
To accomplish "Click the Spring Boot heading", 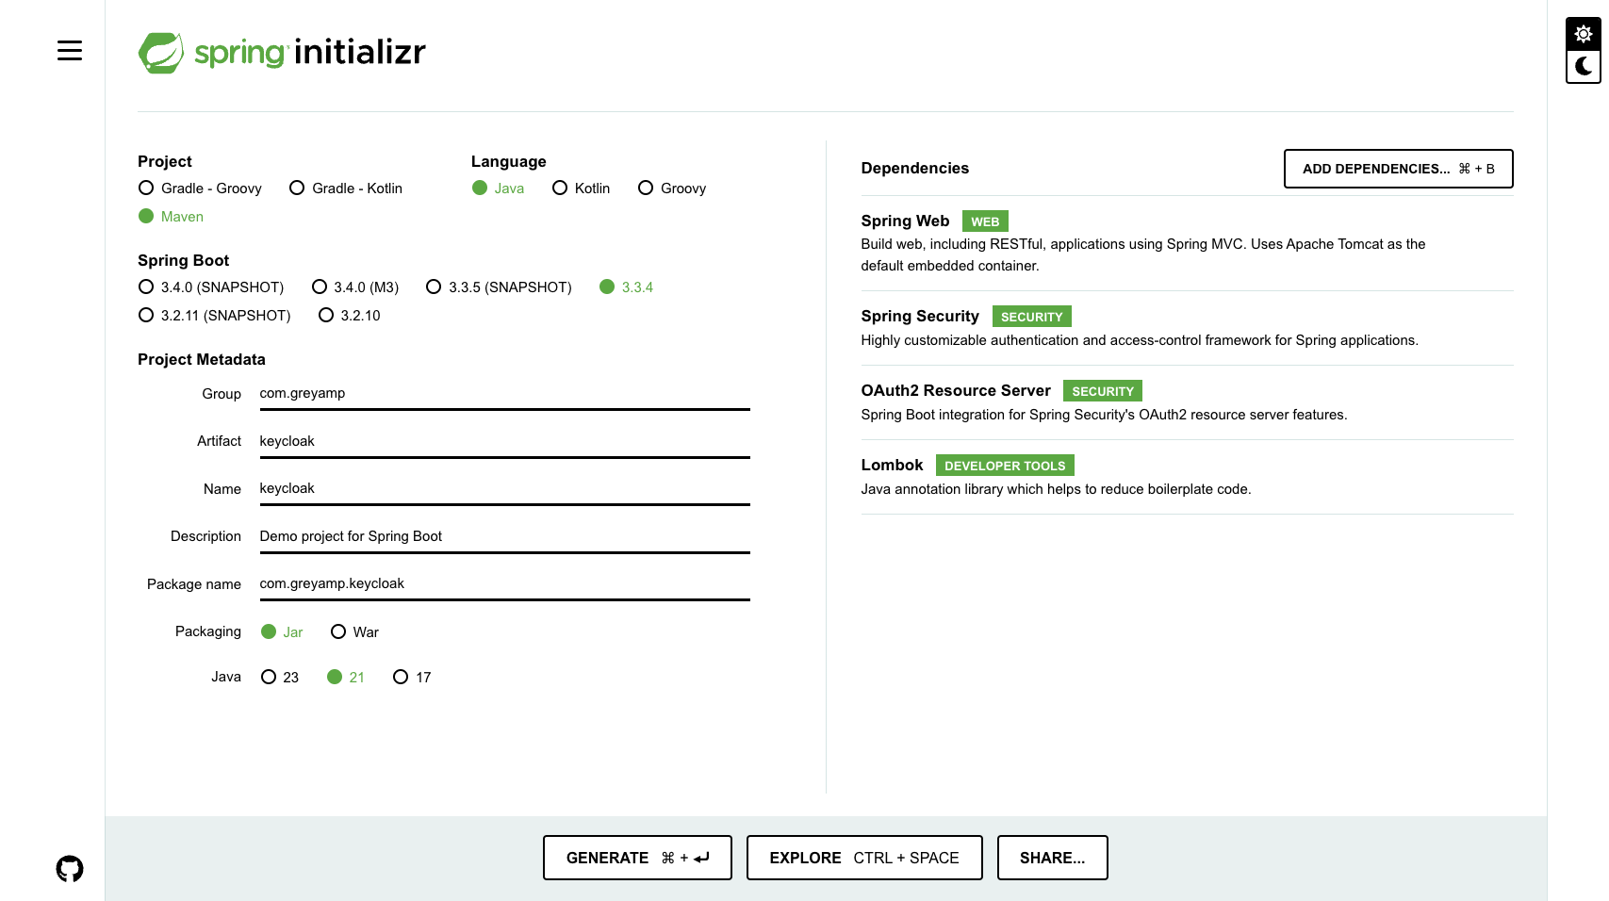I will point(184,260).
